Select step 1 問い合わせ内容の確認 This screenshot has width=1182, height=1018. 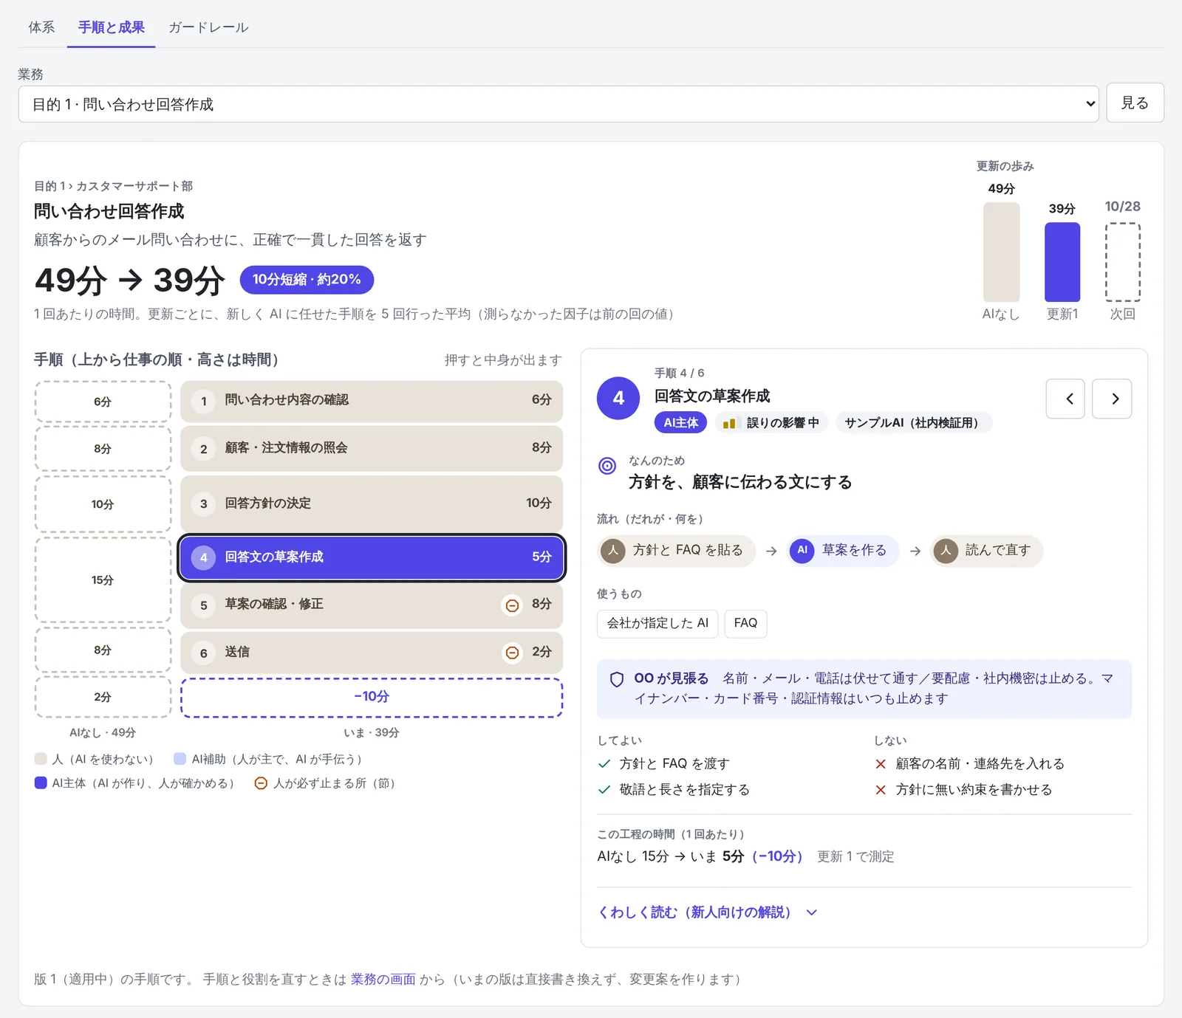372,401
